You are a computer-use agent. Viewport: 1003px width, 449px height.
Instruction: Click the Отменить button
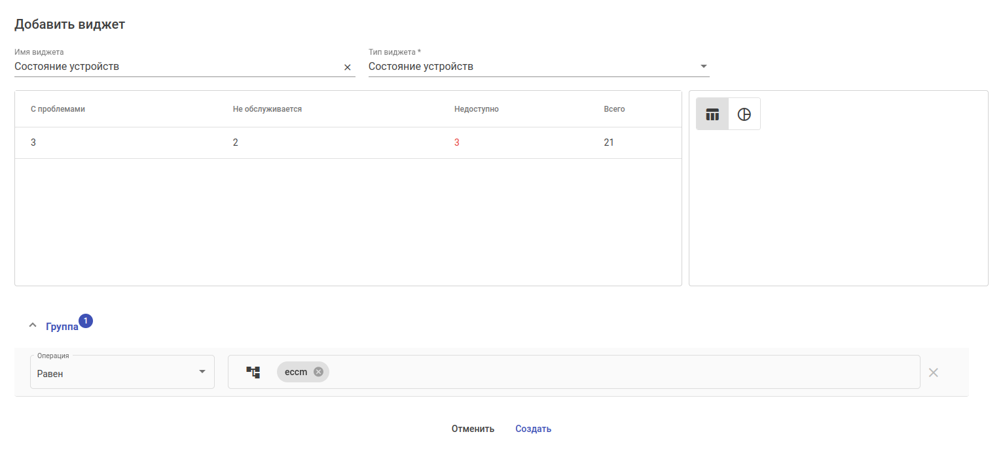(473, 429)
